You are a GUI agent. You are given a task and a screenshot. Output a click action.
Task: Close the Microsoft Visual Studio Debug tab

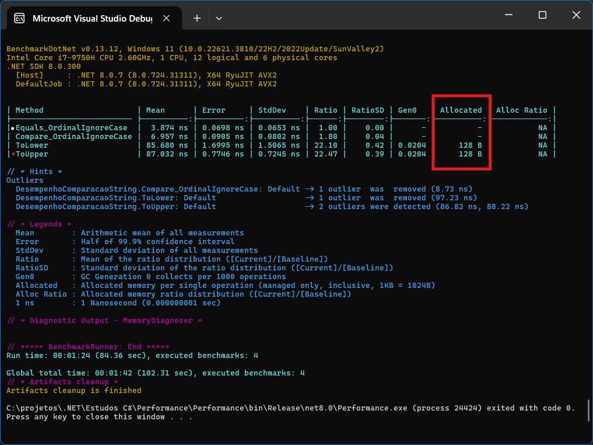point(166,18)
